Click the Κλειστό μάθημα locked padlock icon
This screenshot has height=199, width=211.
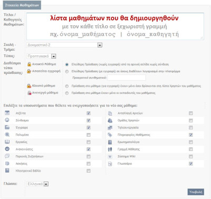[29, 86]
